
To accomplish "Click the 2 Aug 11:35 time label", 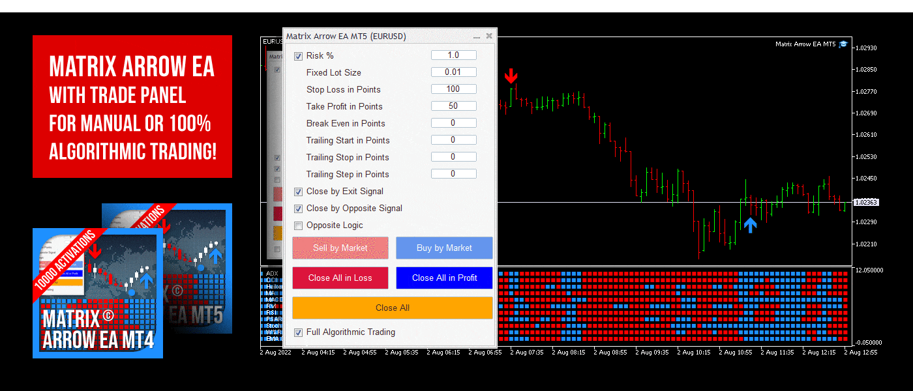I will pyautogui.click(x=777, y=353).
